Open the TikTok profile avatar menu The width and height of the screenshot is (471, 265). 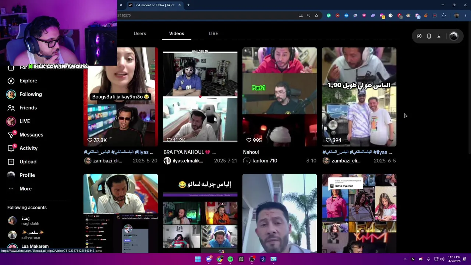pyautogui.click(x=454, y=36)
